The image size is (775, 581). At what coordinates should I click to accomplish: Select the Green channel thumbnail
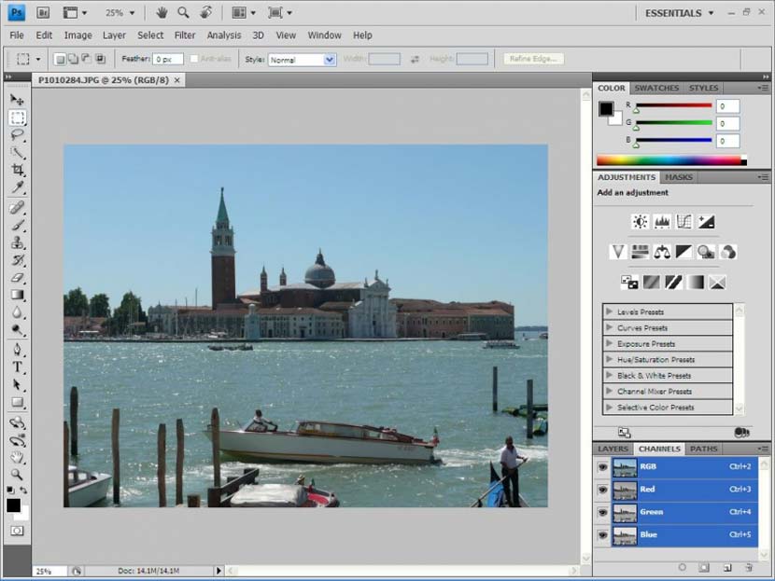point(623,512)
